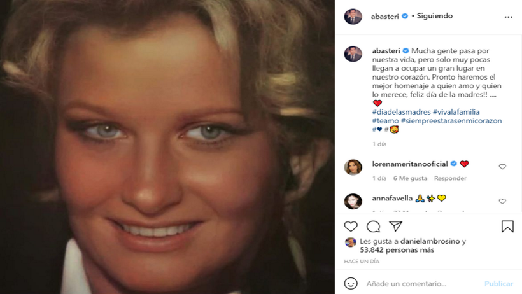The width and height of the screenshot is (522, 294).
Task: Open the comment speech bubble icon
Action: (373, 227)
